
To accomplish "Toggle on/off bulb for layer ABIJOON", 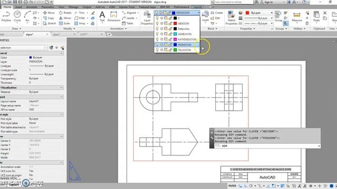I will (157, 23).
